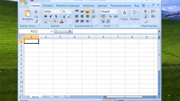This screenshot has height=101, width=180.
Task: Center text horizontally
Action: (x=82, y=16)
